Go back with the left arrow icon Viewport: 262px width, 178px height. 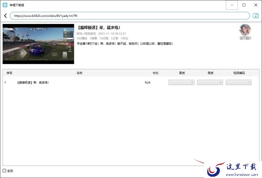(6, 16)
